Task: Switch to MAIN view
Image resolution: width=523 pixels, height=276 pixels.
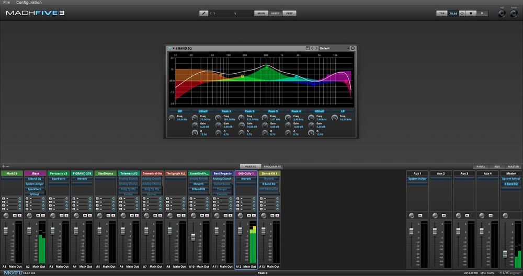Action: click(x=261, y=14)
